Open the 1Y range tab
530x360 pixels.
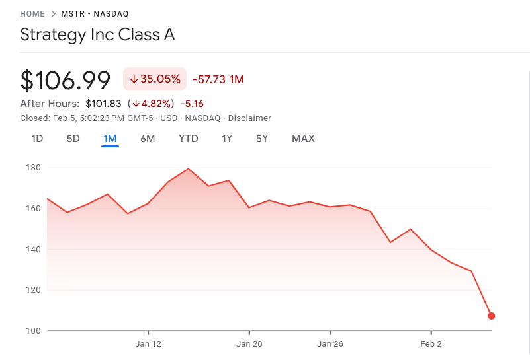[227, 139]
